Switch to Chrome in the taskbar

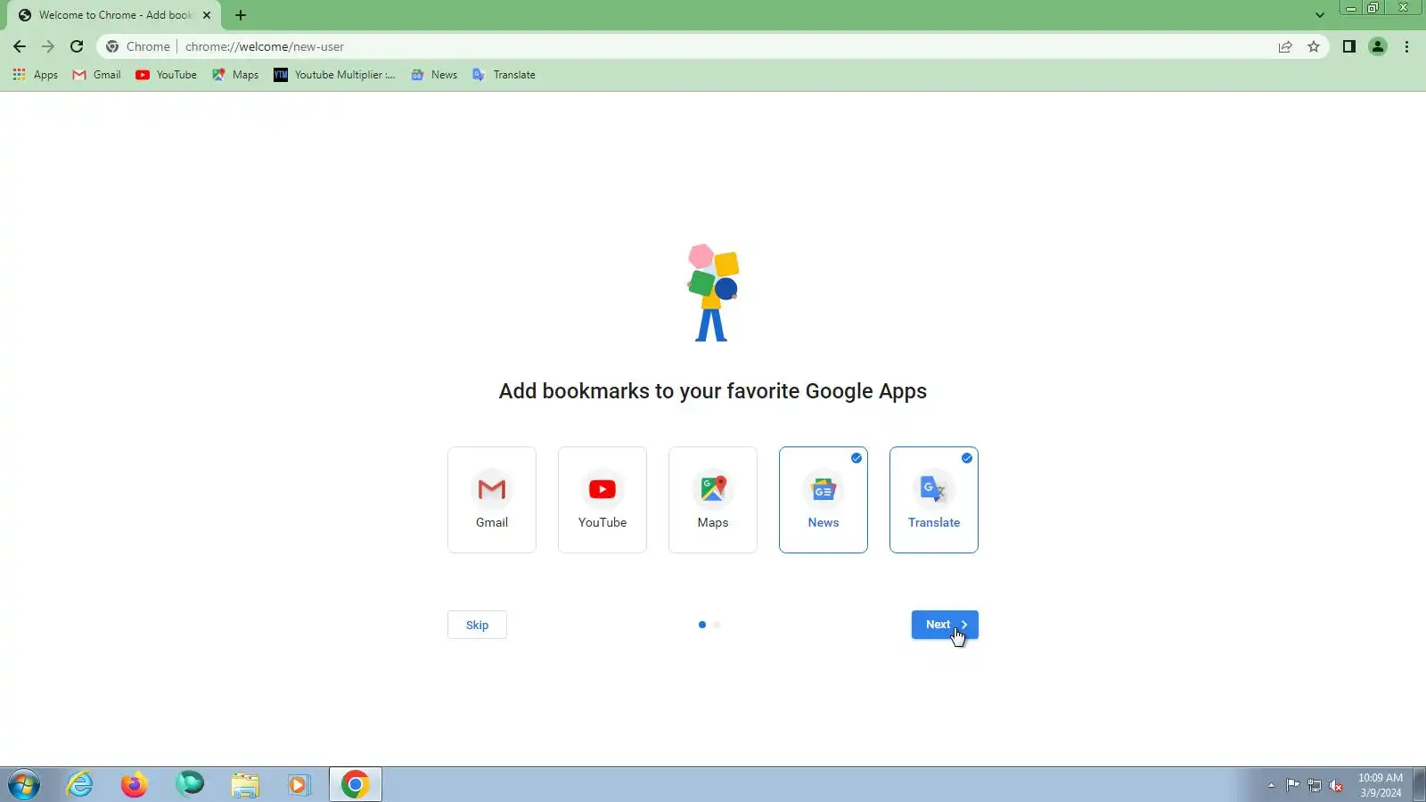coord(356,784)
